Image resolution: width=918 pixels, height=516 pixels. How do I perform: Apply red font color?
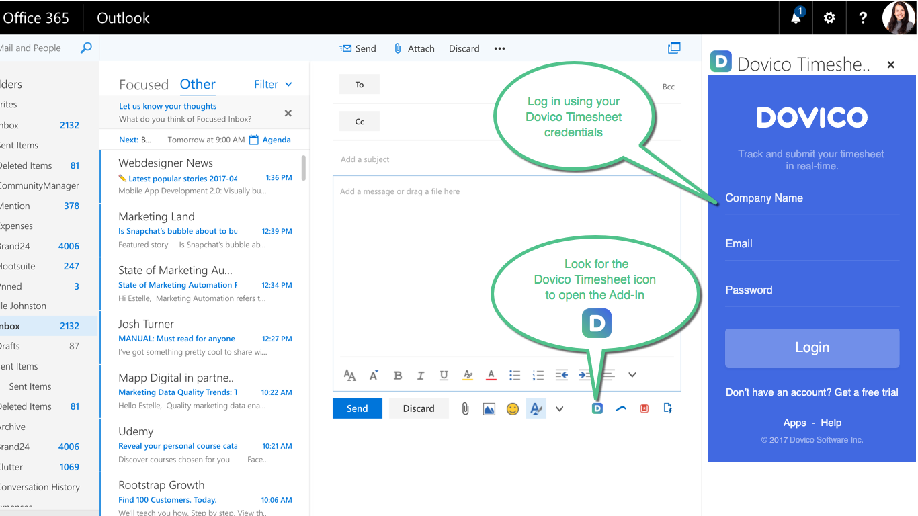tap(491, 375)
